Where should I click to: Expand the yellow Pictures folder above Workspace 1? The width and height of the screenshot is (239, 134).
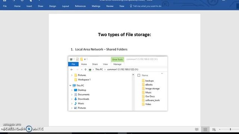(72, 75)
